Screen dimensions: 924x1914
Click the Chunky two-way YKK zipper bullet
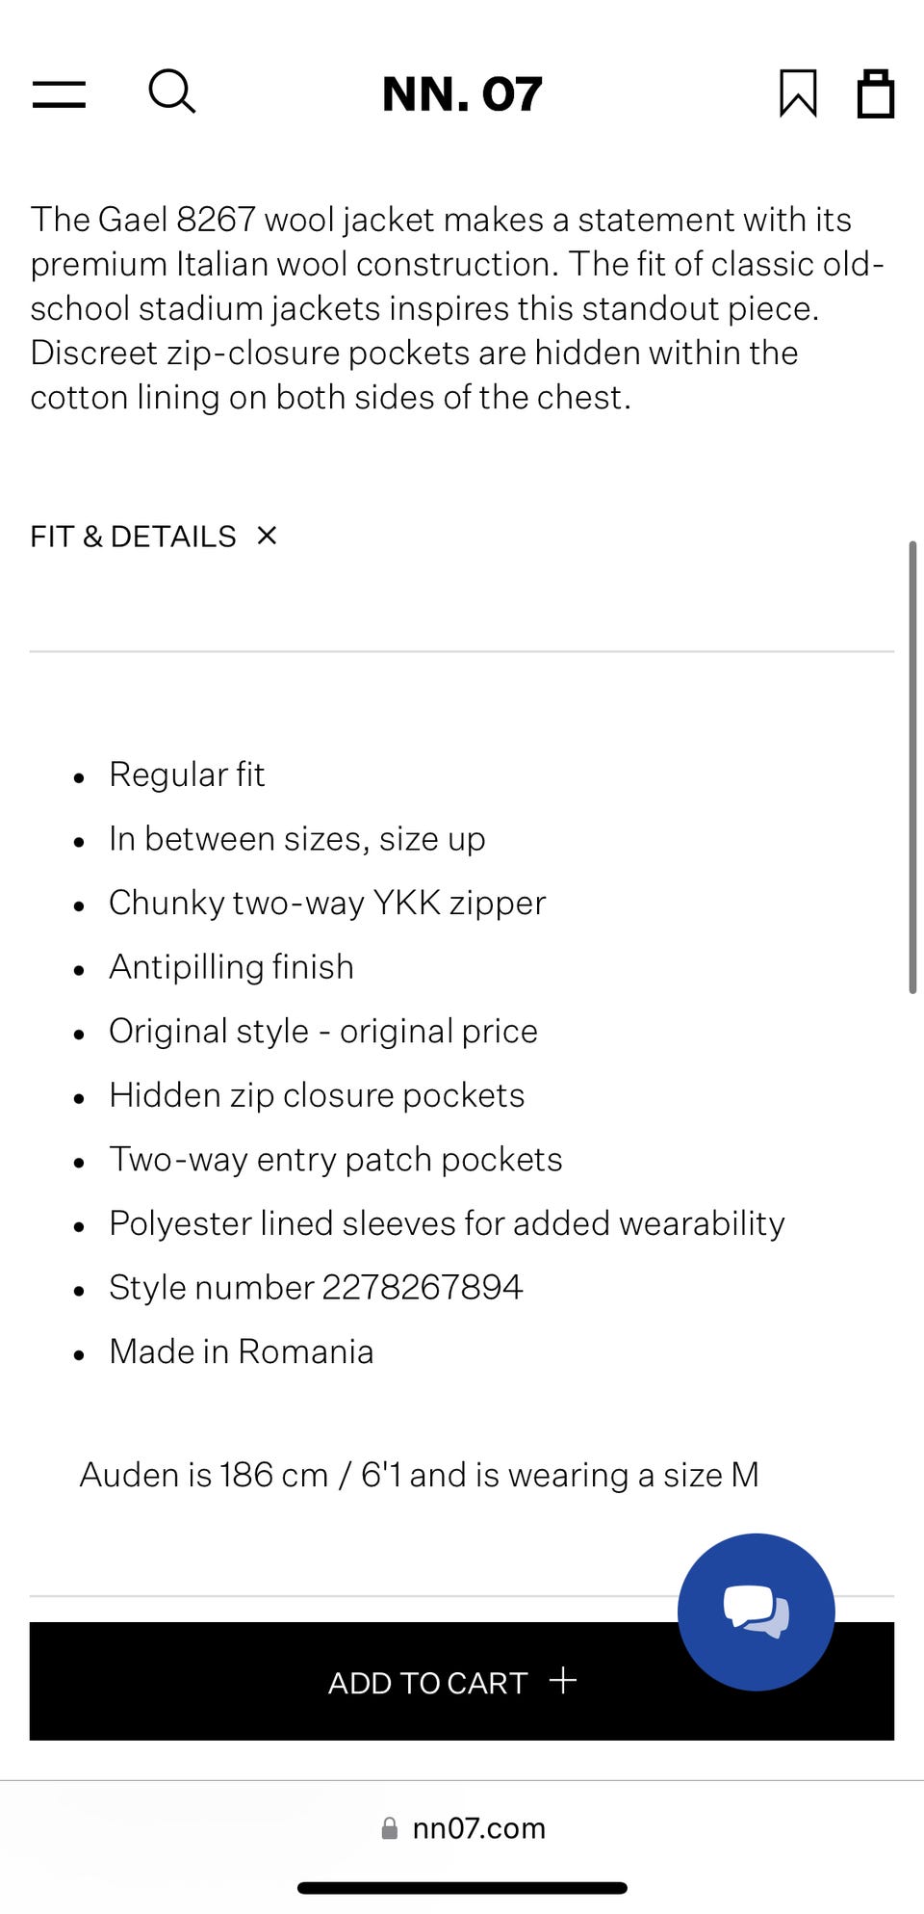coord(327,903)
